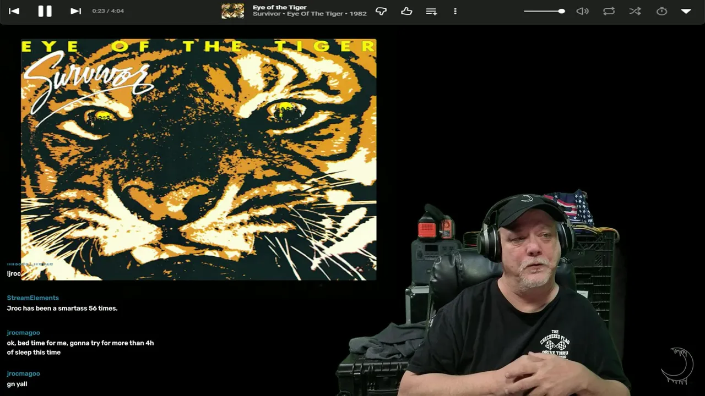Click the StreamElements chat username
705x396 pixels.
coord(32,298)
